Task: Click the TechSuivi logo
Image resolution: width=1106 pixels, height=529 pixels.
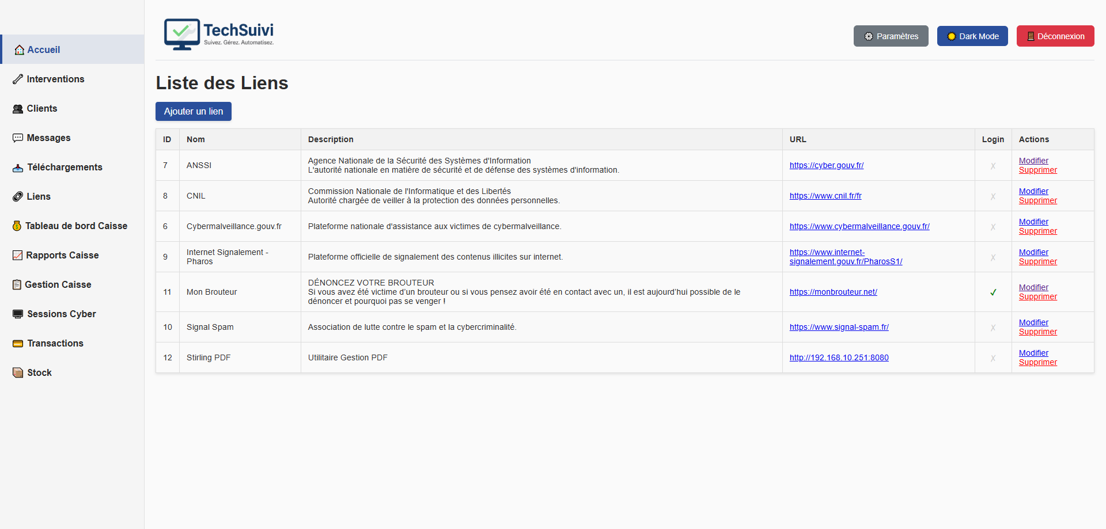Action: [219, 35]
